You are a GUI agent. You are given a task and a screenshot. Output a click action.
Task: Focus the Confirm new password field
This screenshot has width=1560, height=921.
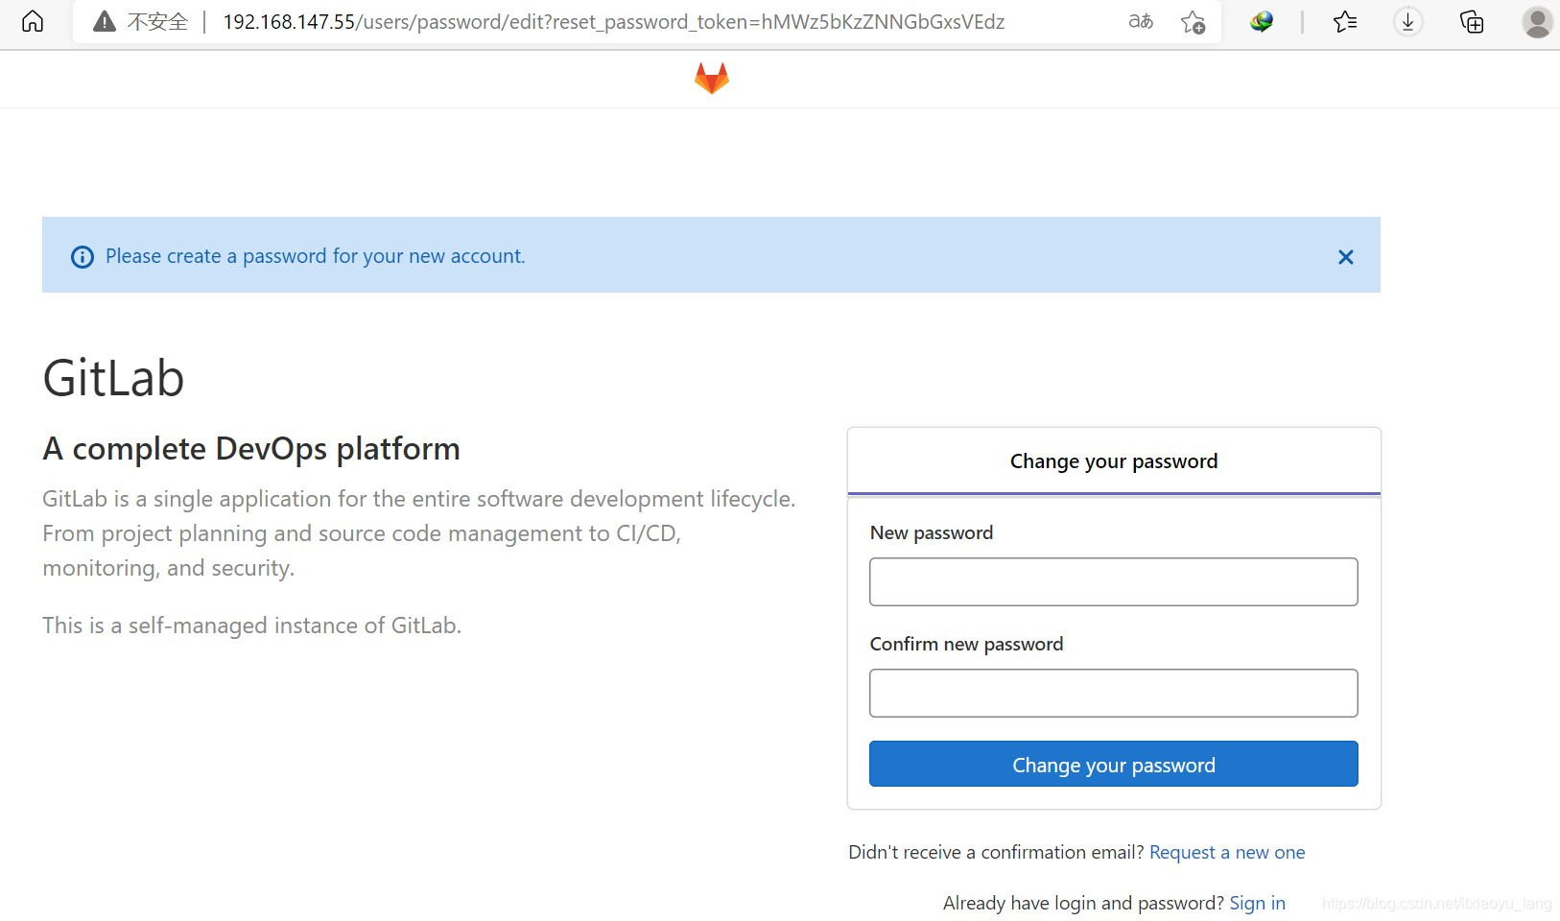point(1114,693)
